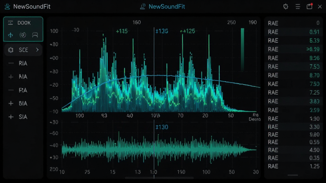326x183 pixels.
Task: Click the ±130 waveform marker label
Action: point(162,127)
